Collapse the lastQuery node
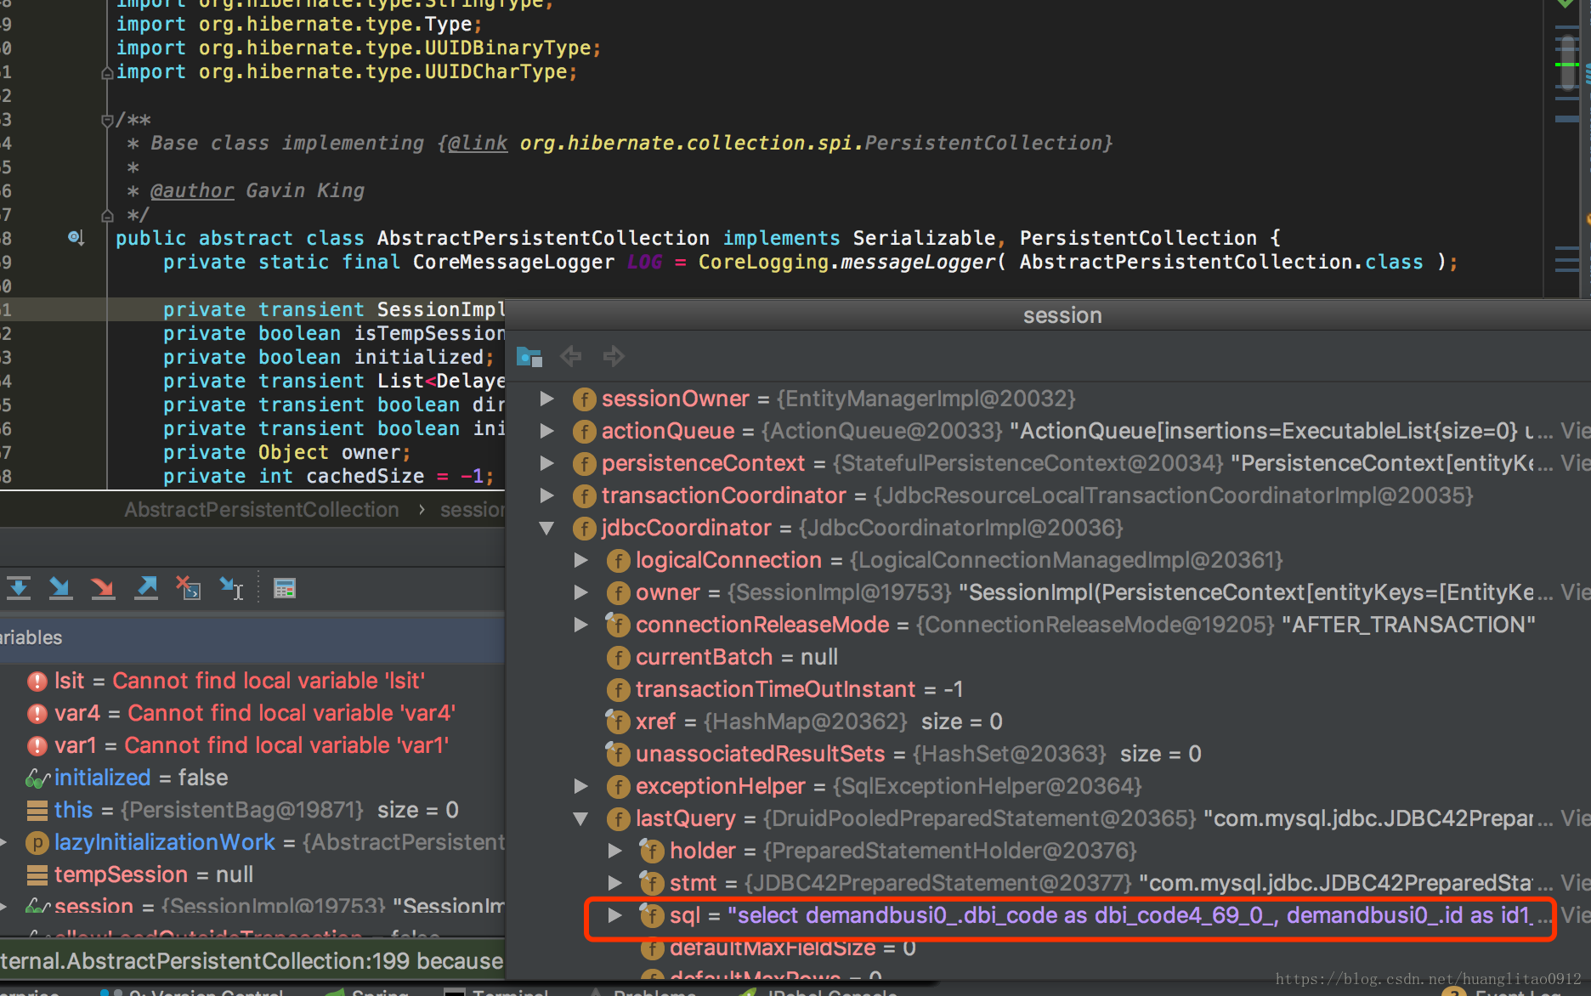 pos(581,818)
